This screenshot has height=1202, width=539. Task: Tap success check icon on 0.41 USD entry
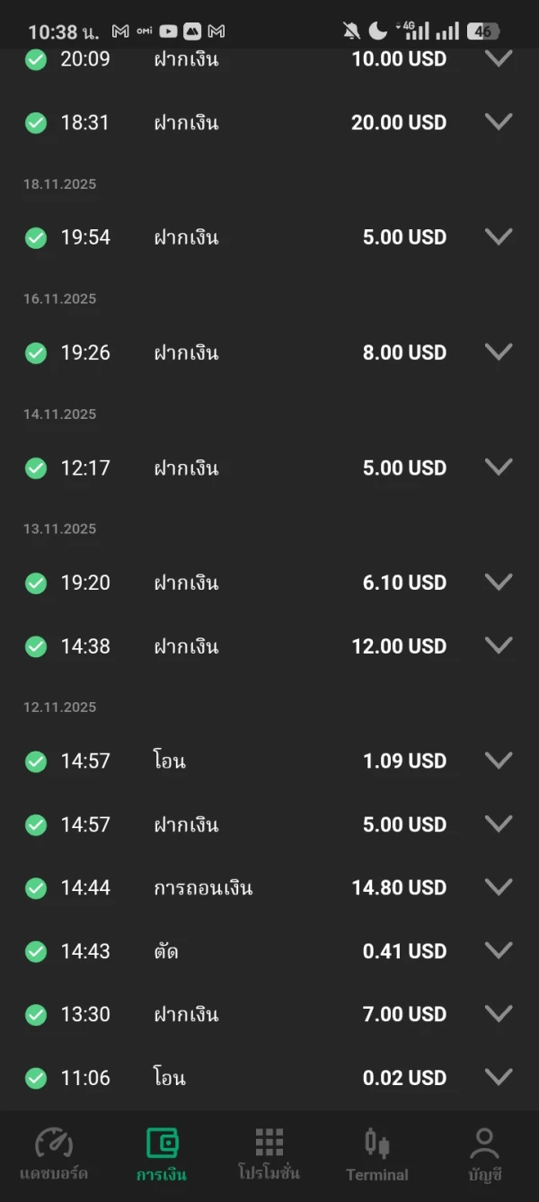pyautogui.click(x=36, y=951)
